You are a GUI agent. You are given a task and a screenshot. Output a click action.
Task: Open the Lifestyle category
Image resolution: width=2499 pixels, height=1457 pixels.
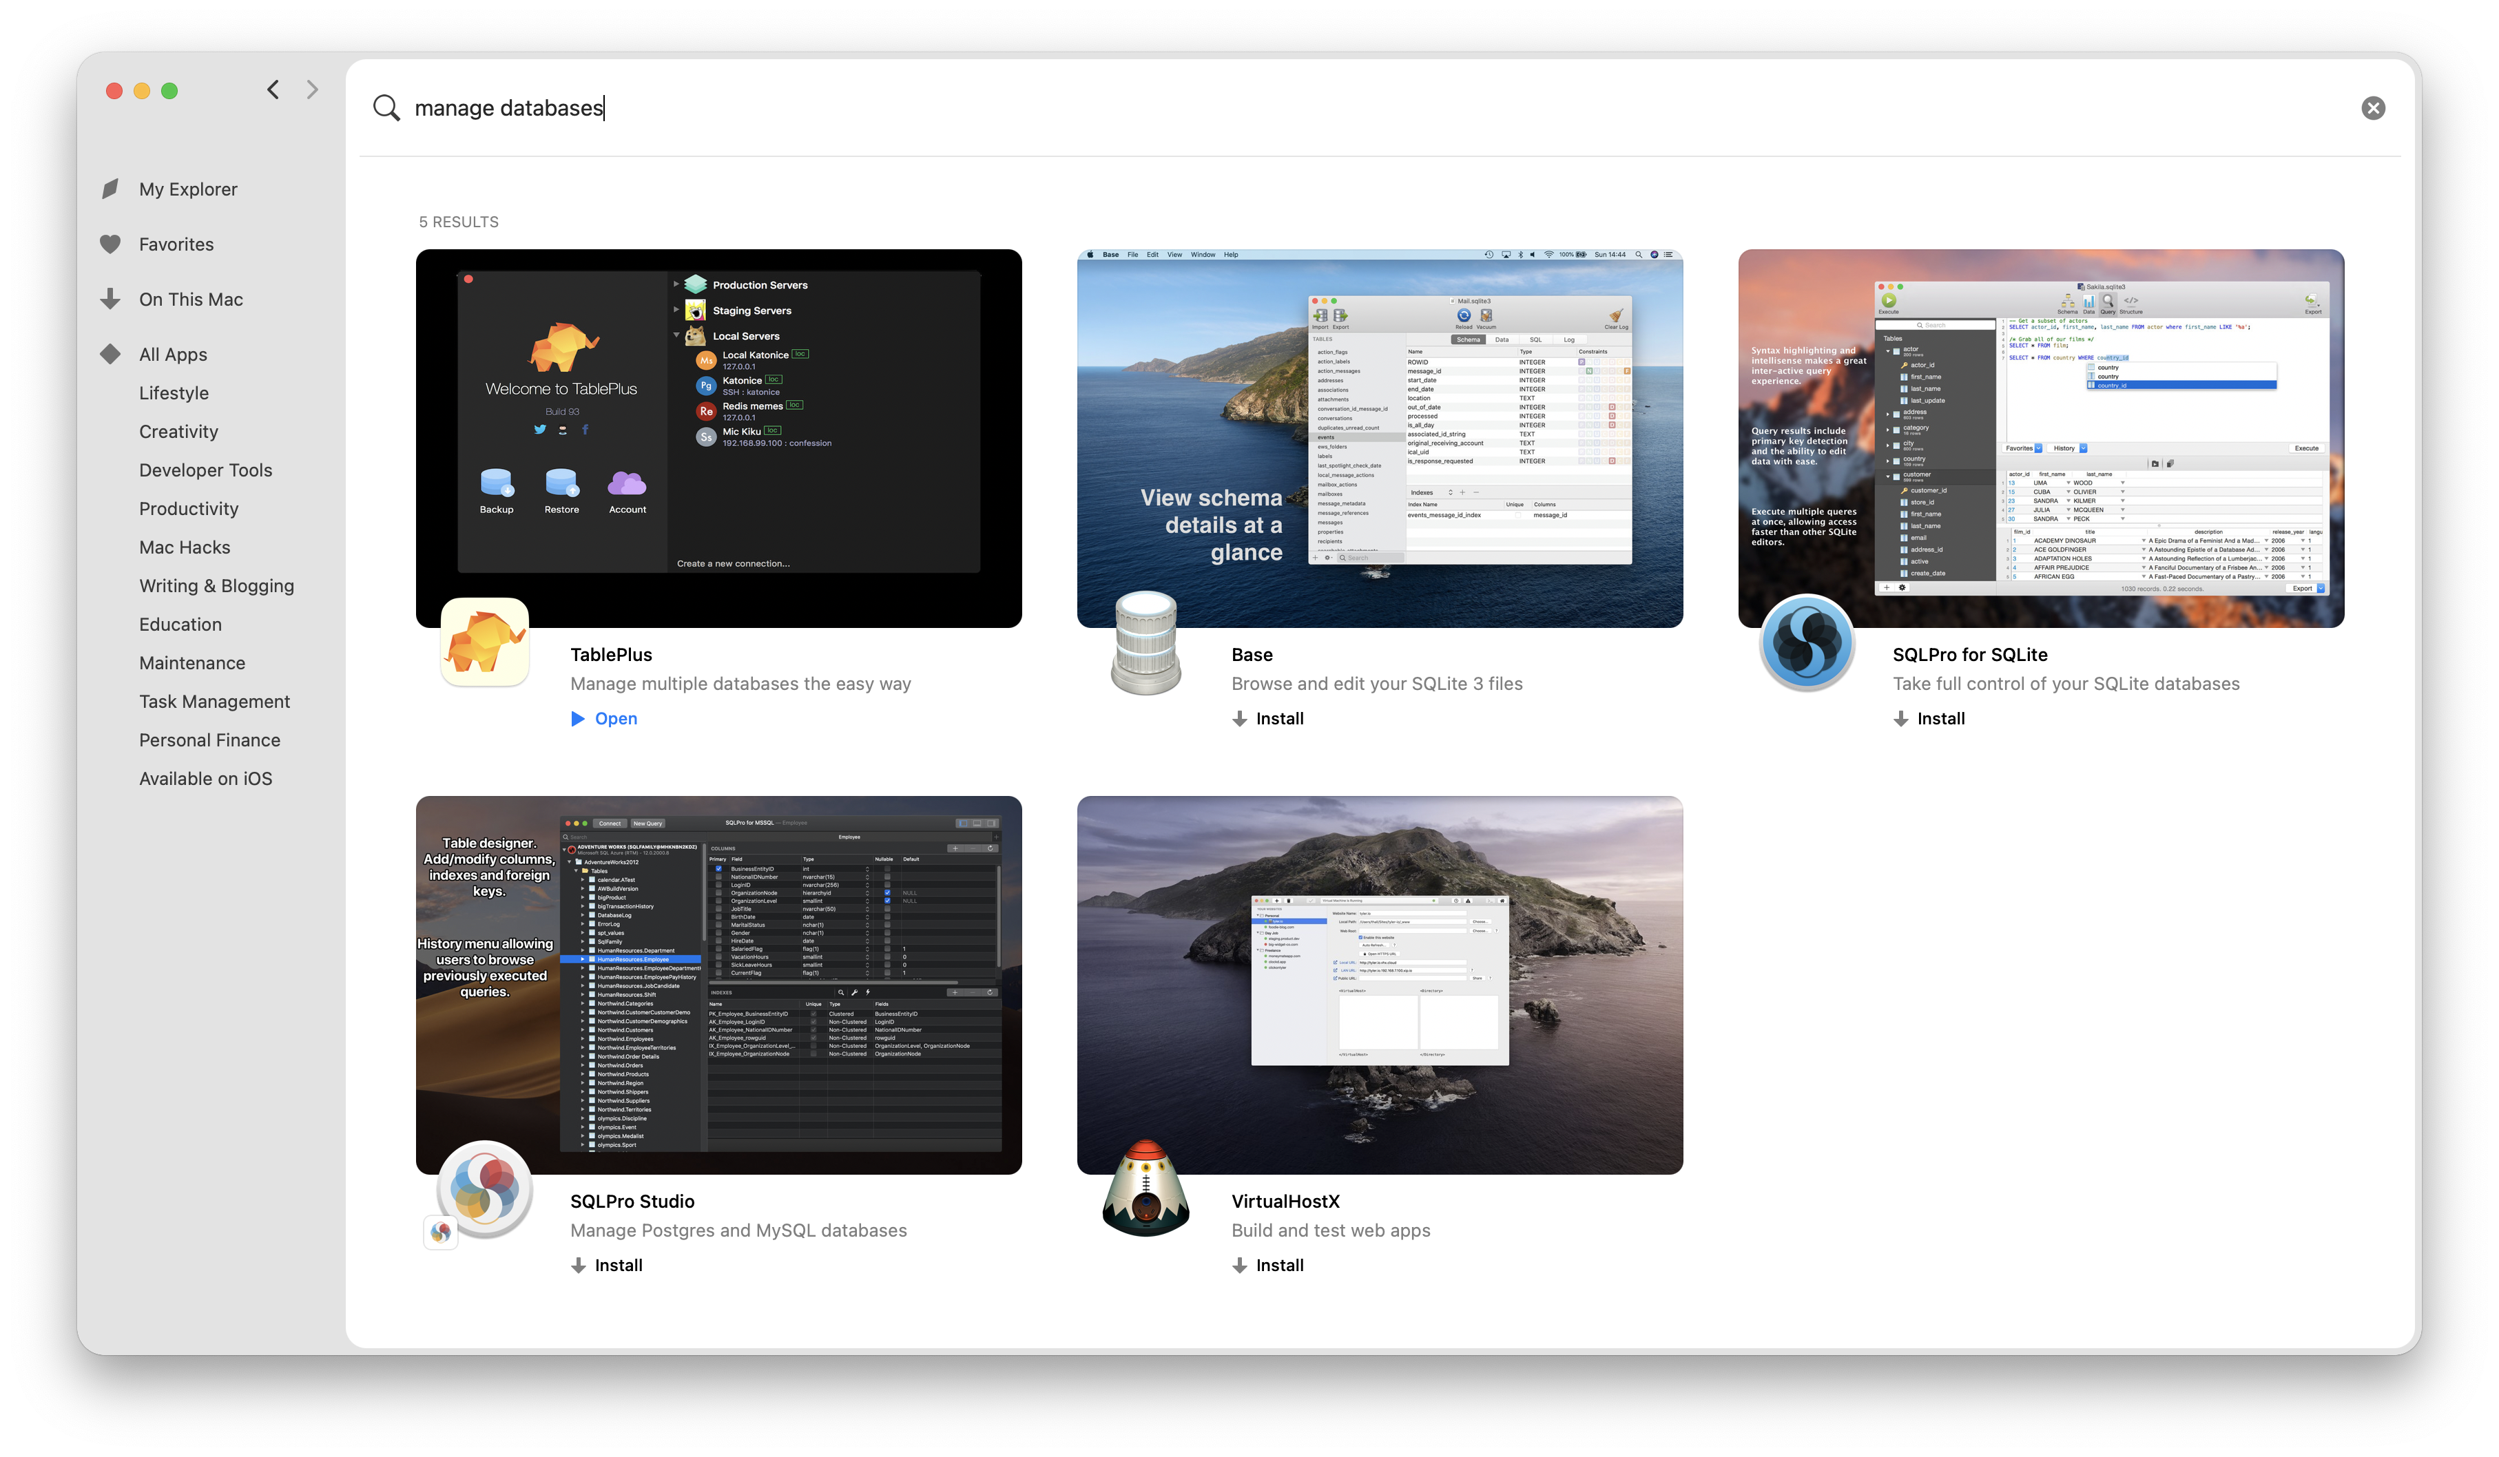174,393
